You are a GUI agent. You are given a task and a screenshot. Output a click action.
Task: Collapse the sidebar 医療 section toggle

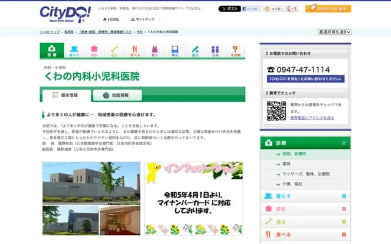click(344, 143)
